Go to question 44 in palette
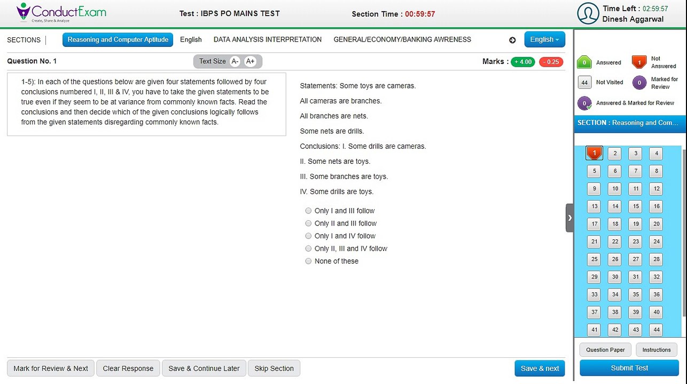This screenshot has height=384, width=687. point(656,330)
